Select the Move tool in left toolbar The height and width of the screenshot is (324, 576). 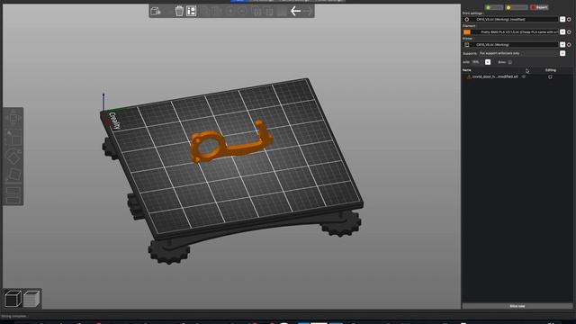point(13,118)
